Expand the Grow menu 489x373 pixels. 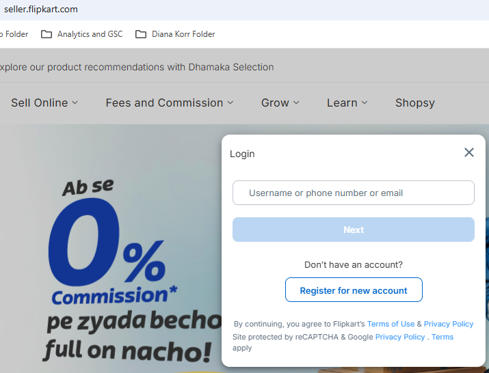280,103
